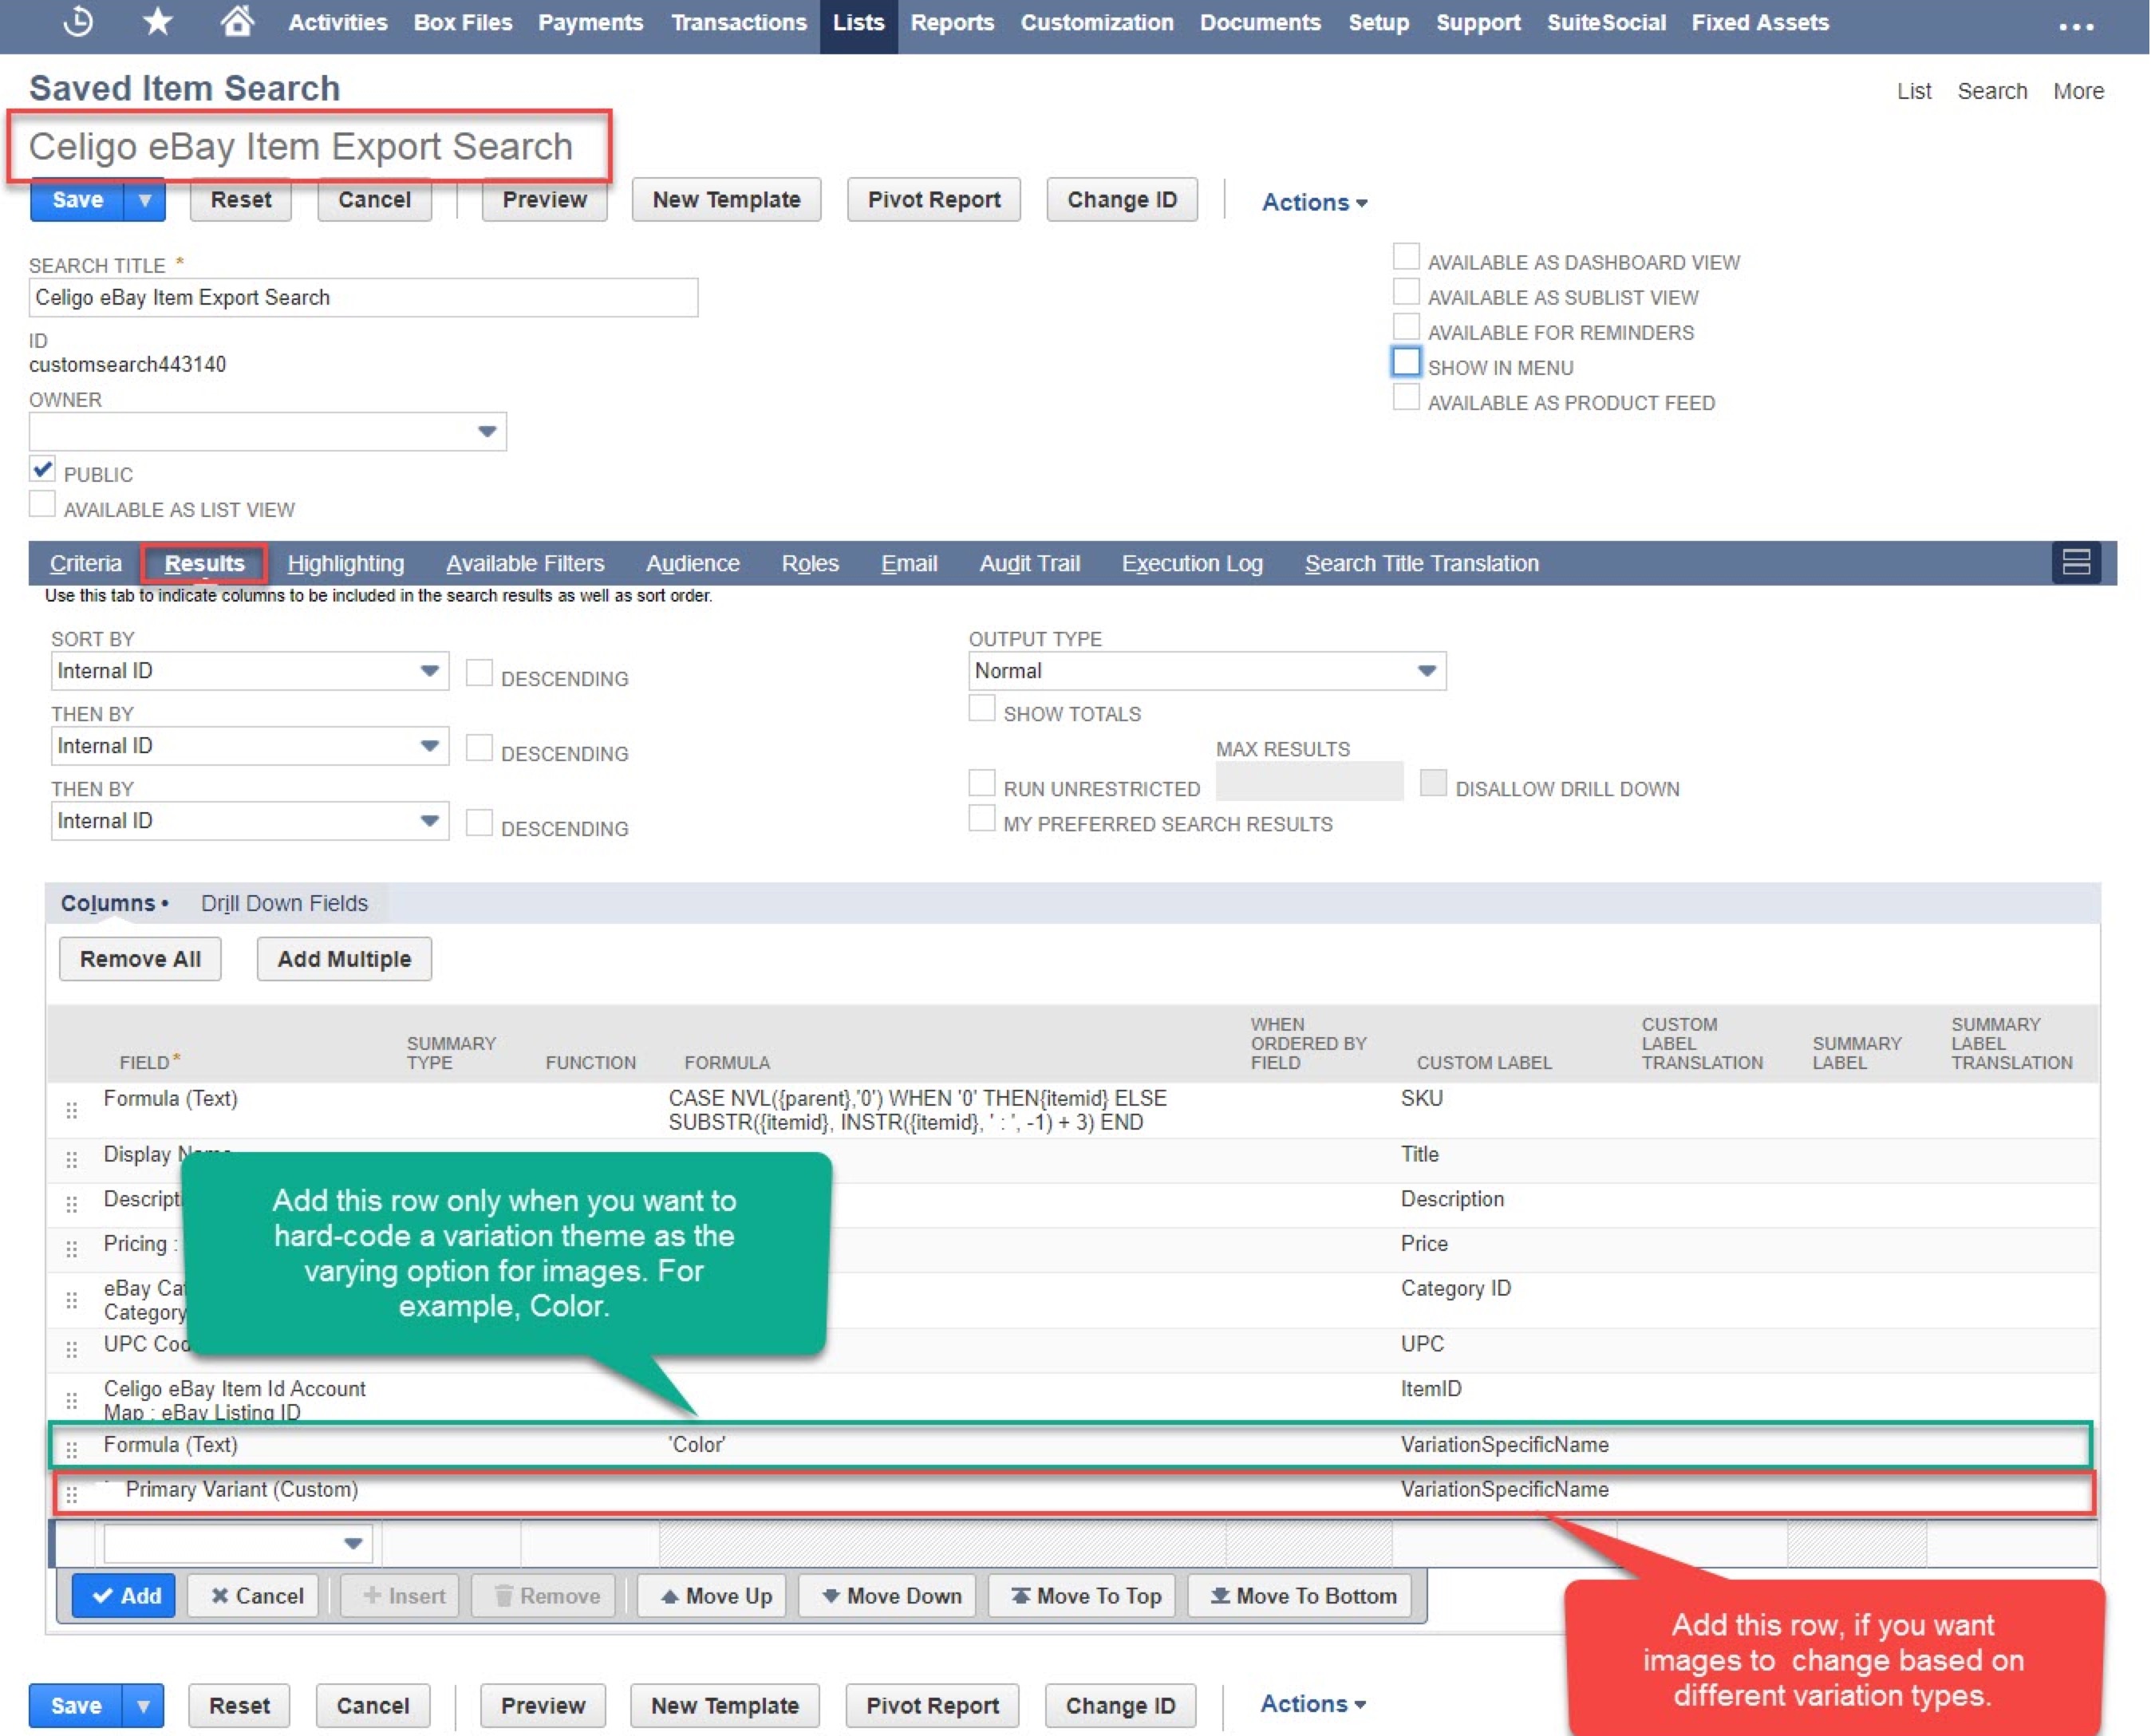Check Available as List View
This screenshot has width=2151, height=1736.
pos(42,504)
